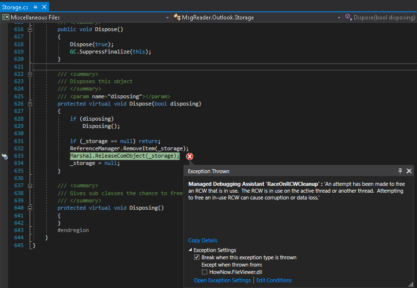Click the pin icon on the Storage.cs tab
Viewport: 417px width, 288px height.
[35, 7]
